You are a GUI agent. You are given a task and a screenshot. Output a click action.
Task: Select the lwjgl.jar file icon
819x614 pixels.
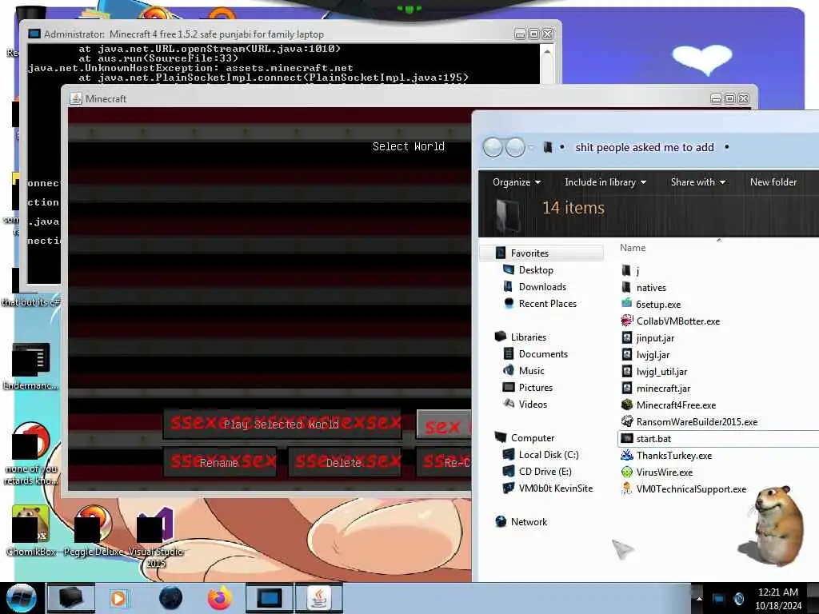click(626, 354)
